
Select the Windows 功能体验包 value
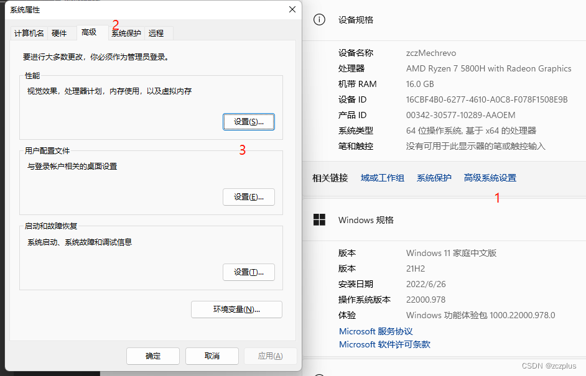point(481,315)
